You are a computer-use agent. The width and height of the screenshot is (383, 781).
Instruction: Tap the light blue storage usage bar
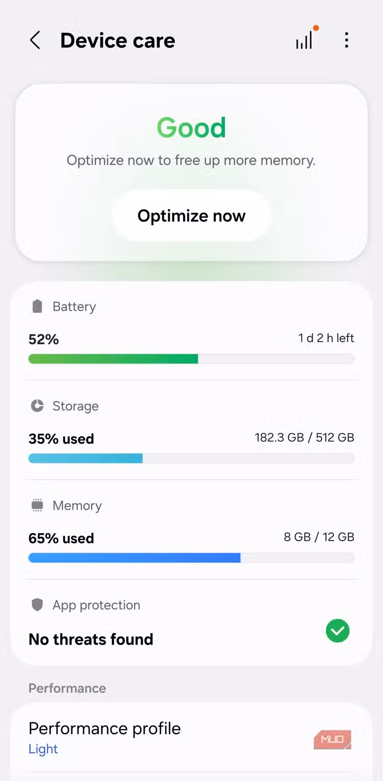[x=85, y=458]
